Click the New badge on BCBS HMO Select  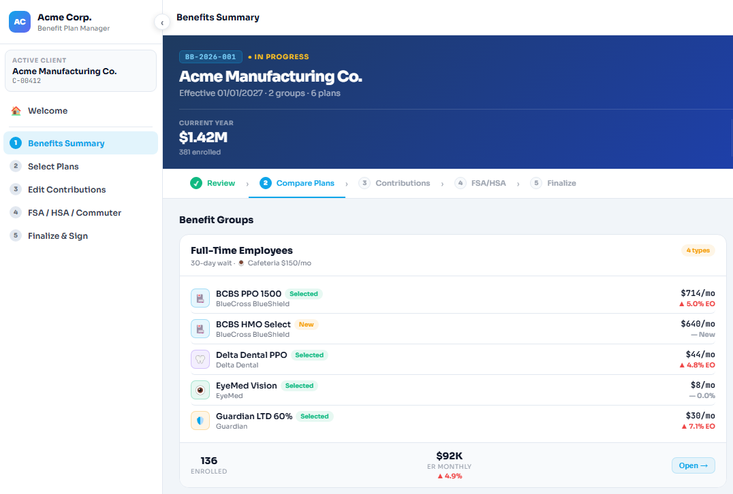tap(306, 325)
